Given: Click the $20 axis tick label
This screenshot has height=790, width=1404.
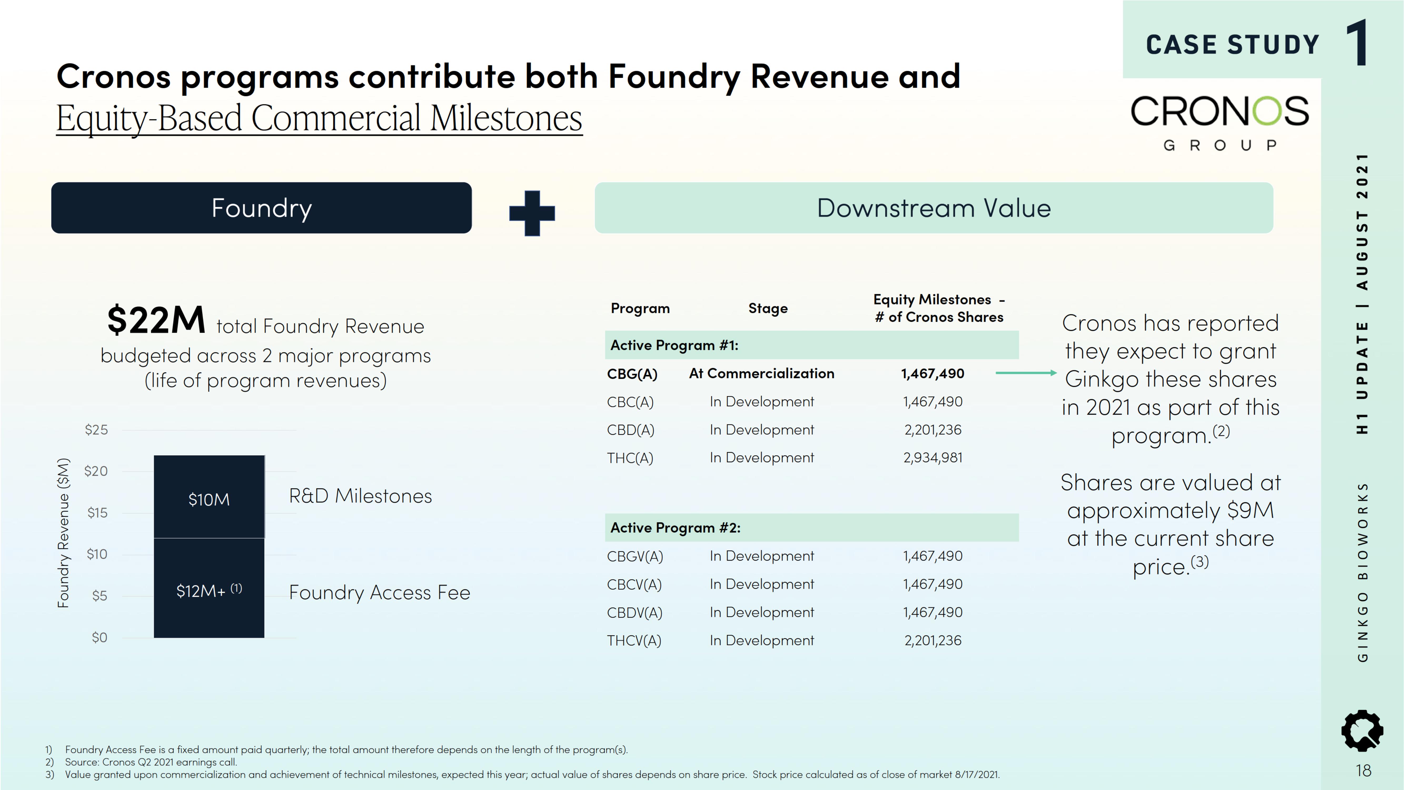Looking at the screenshot, I should 96,471.
